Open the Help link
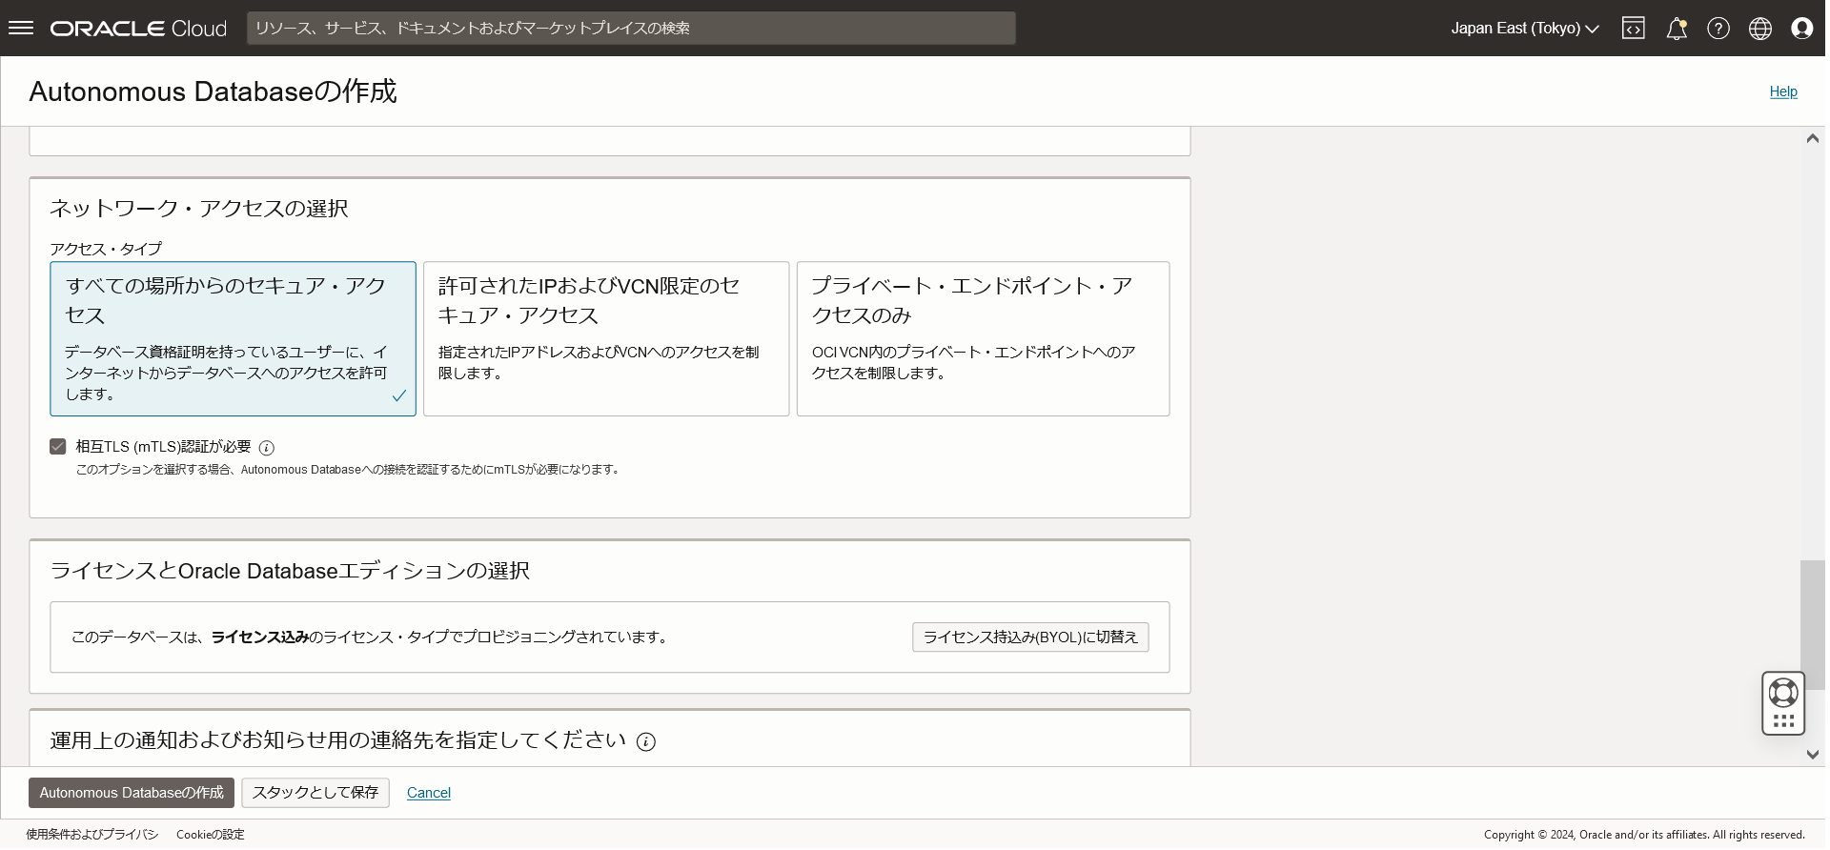This screenshot has width=1830, height=850. (1783, 91)
